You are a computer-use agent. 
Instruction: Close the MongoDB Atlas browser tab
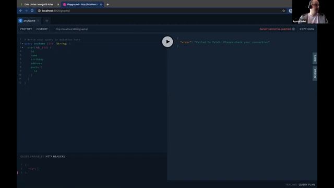[58, 4]
